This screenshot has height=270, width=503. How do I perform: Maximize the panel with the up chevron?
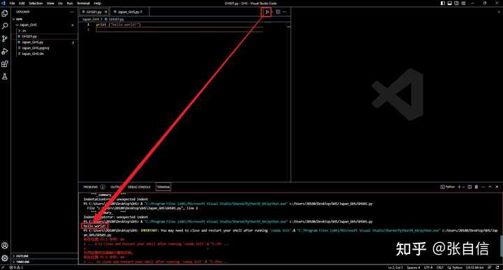(x=490, y=187)
